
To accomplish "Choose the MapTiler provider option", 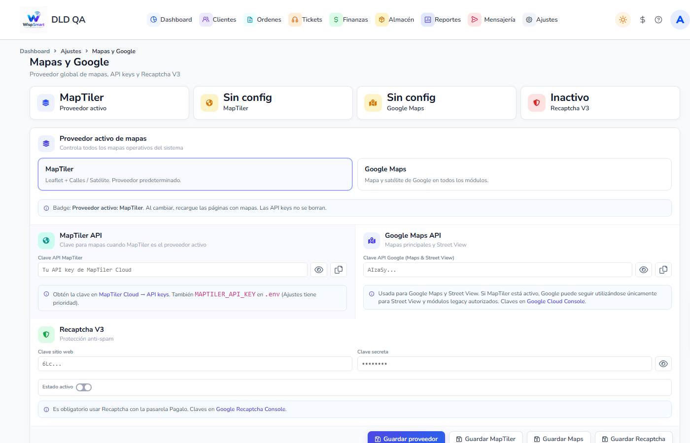I will click(195, 174).
